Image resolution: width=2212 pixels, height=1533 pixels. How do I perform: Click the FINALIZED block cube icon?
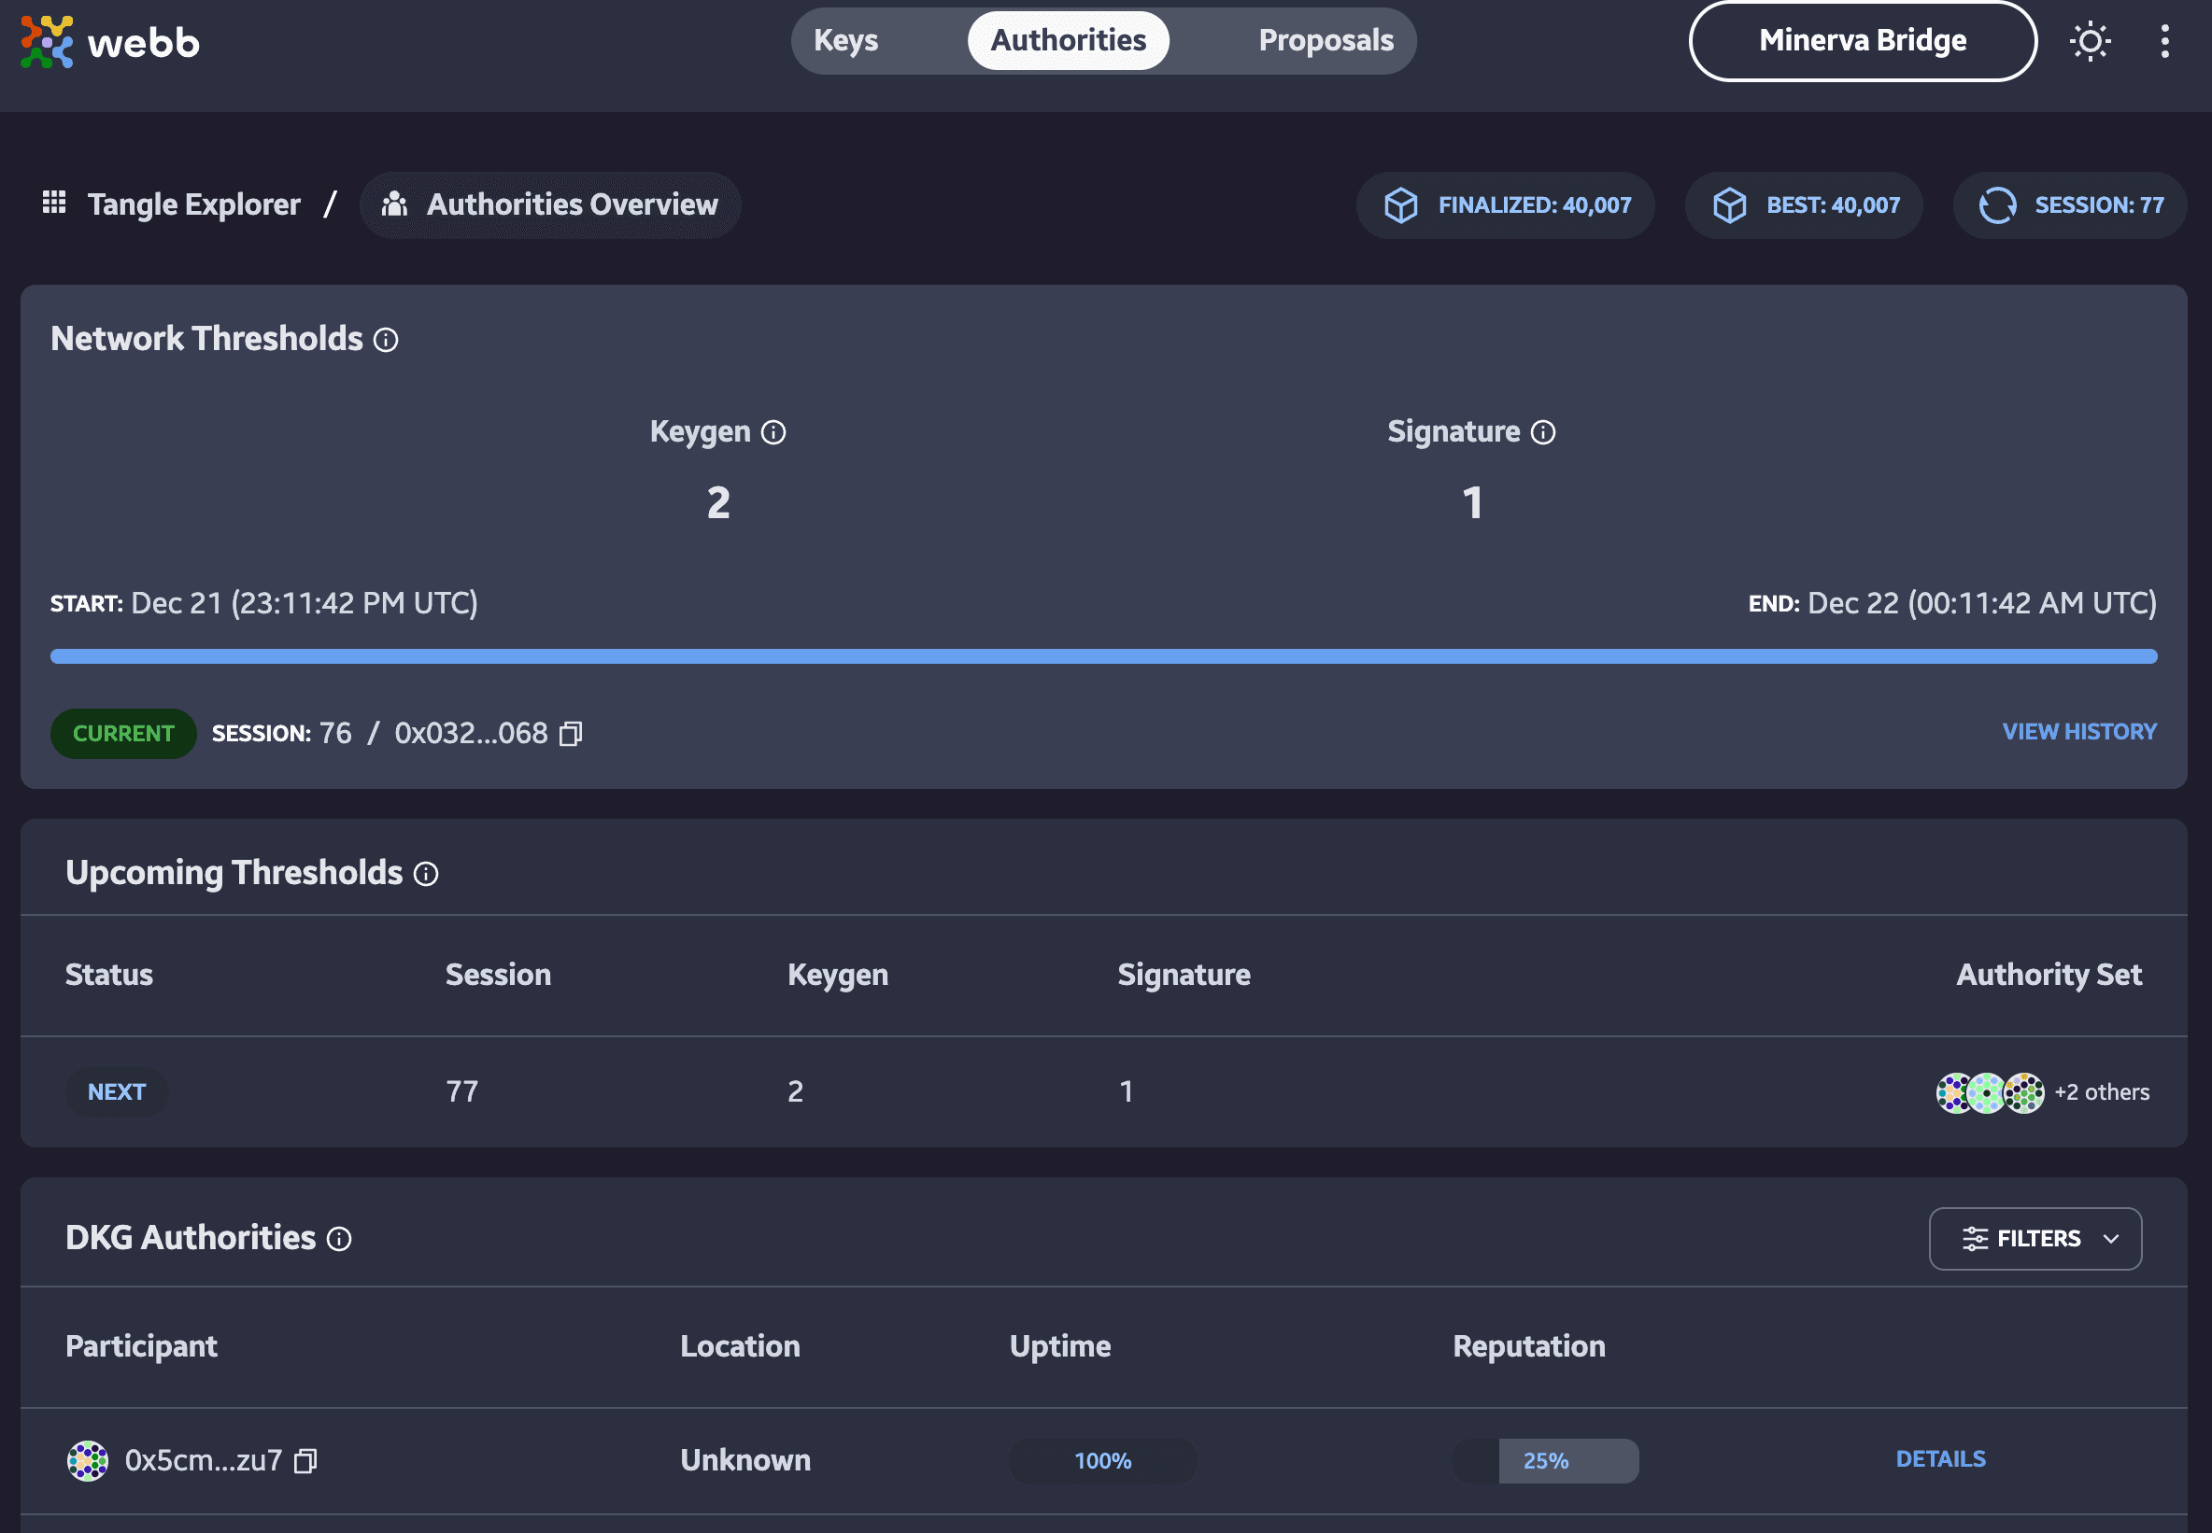pos(1400,204)
